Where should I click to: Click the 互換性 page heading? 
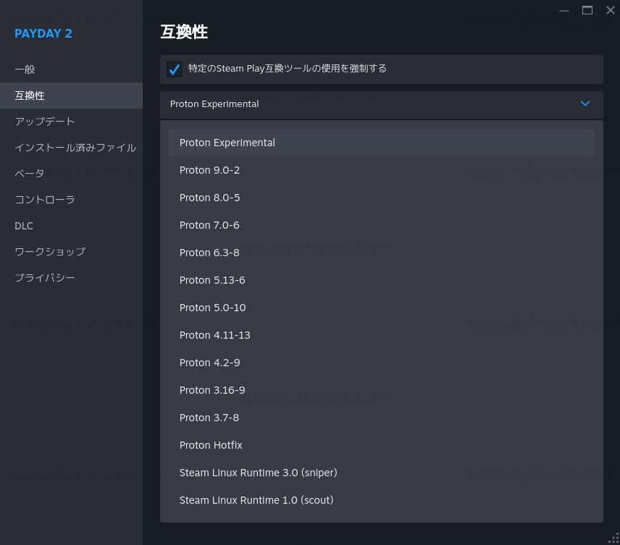[184, 32]
